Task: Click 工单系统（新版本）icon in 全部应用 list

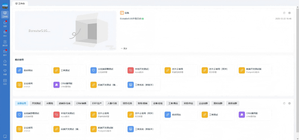Action: pos(130,129)
